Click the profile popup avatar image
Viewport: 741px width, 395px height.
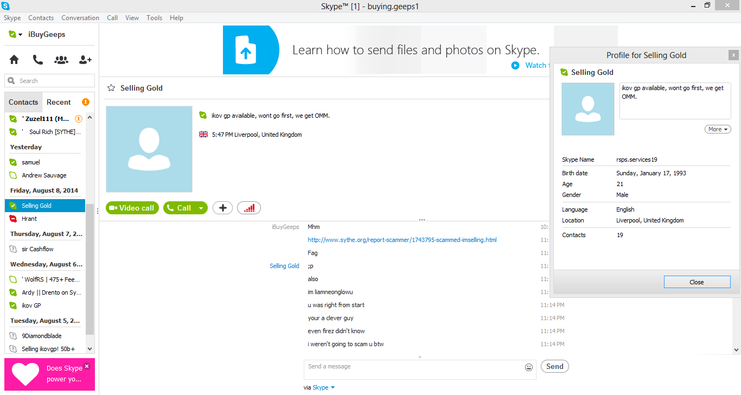[588, 109]
